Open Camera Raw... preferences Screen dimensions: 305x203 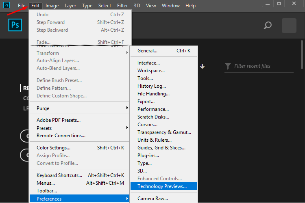point(163,199)
